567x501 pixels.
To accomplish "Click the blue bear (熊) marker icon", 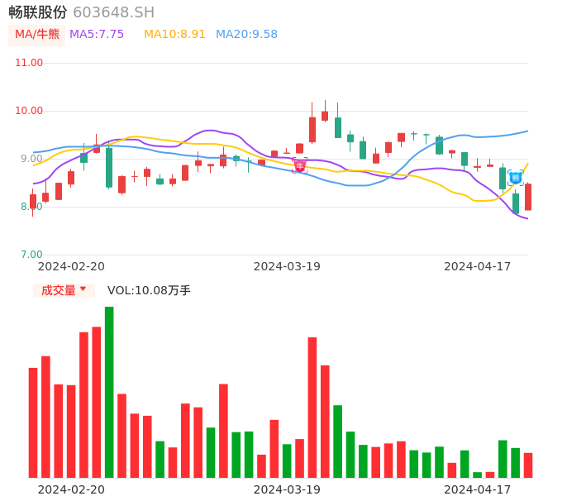I will click(515, 177).
